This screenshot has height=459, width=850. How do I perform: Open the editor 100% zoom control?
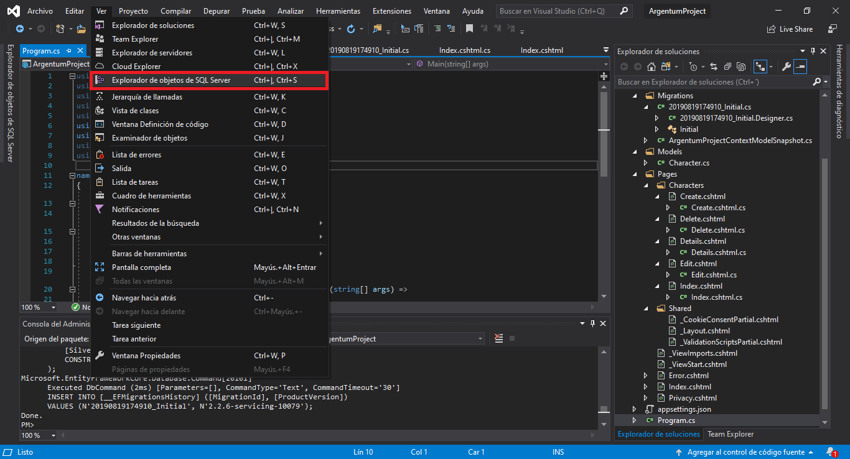pos(37,307)
